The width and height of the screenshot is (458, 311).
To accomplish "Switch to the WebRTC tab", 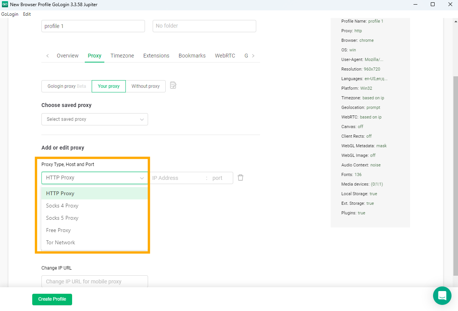I will [225, 56].
